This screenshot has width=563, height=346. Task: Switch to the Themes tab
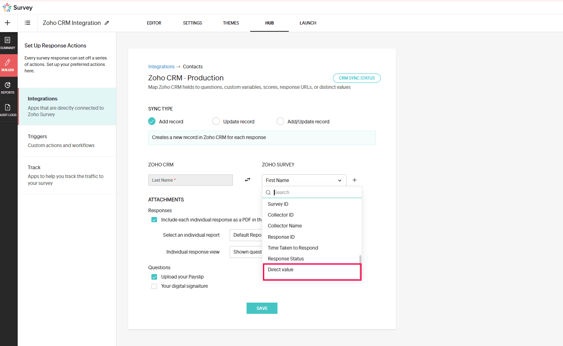point(231,23)
